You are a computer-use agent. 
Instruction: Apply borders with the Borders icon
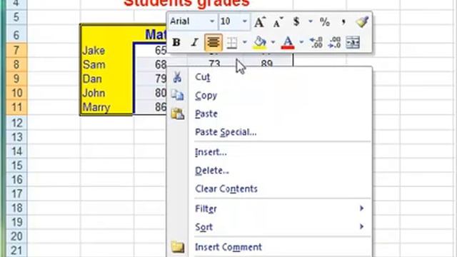(231, 43)
